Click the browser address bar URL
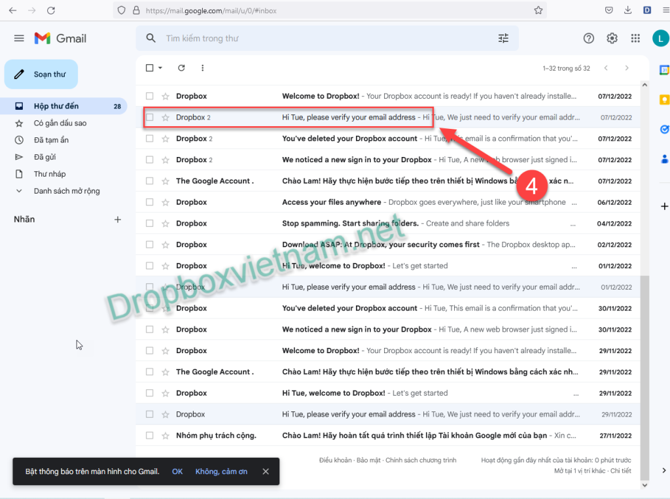This screenshot has width=670, height=499. click(211, 10)
